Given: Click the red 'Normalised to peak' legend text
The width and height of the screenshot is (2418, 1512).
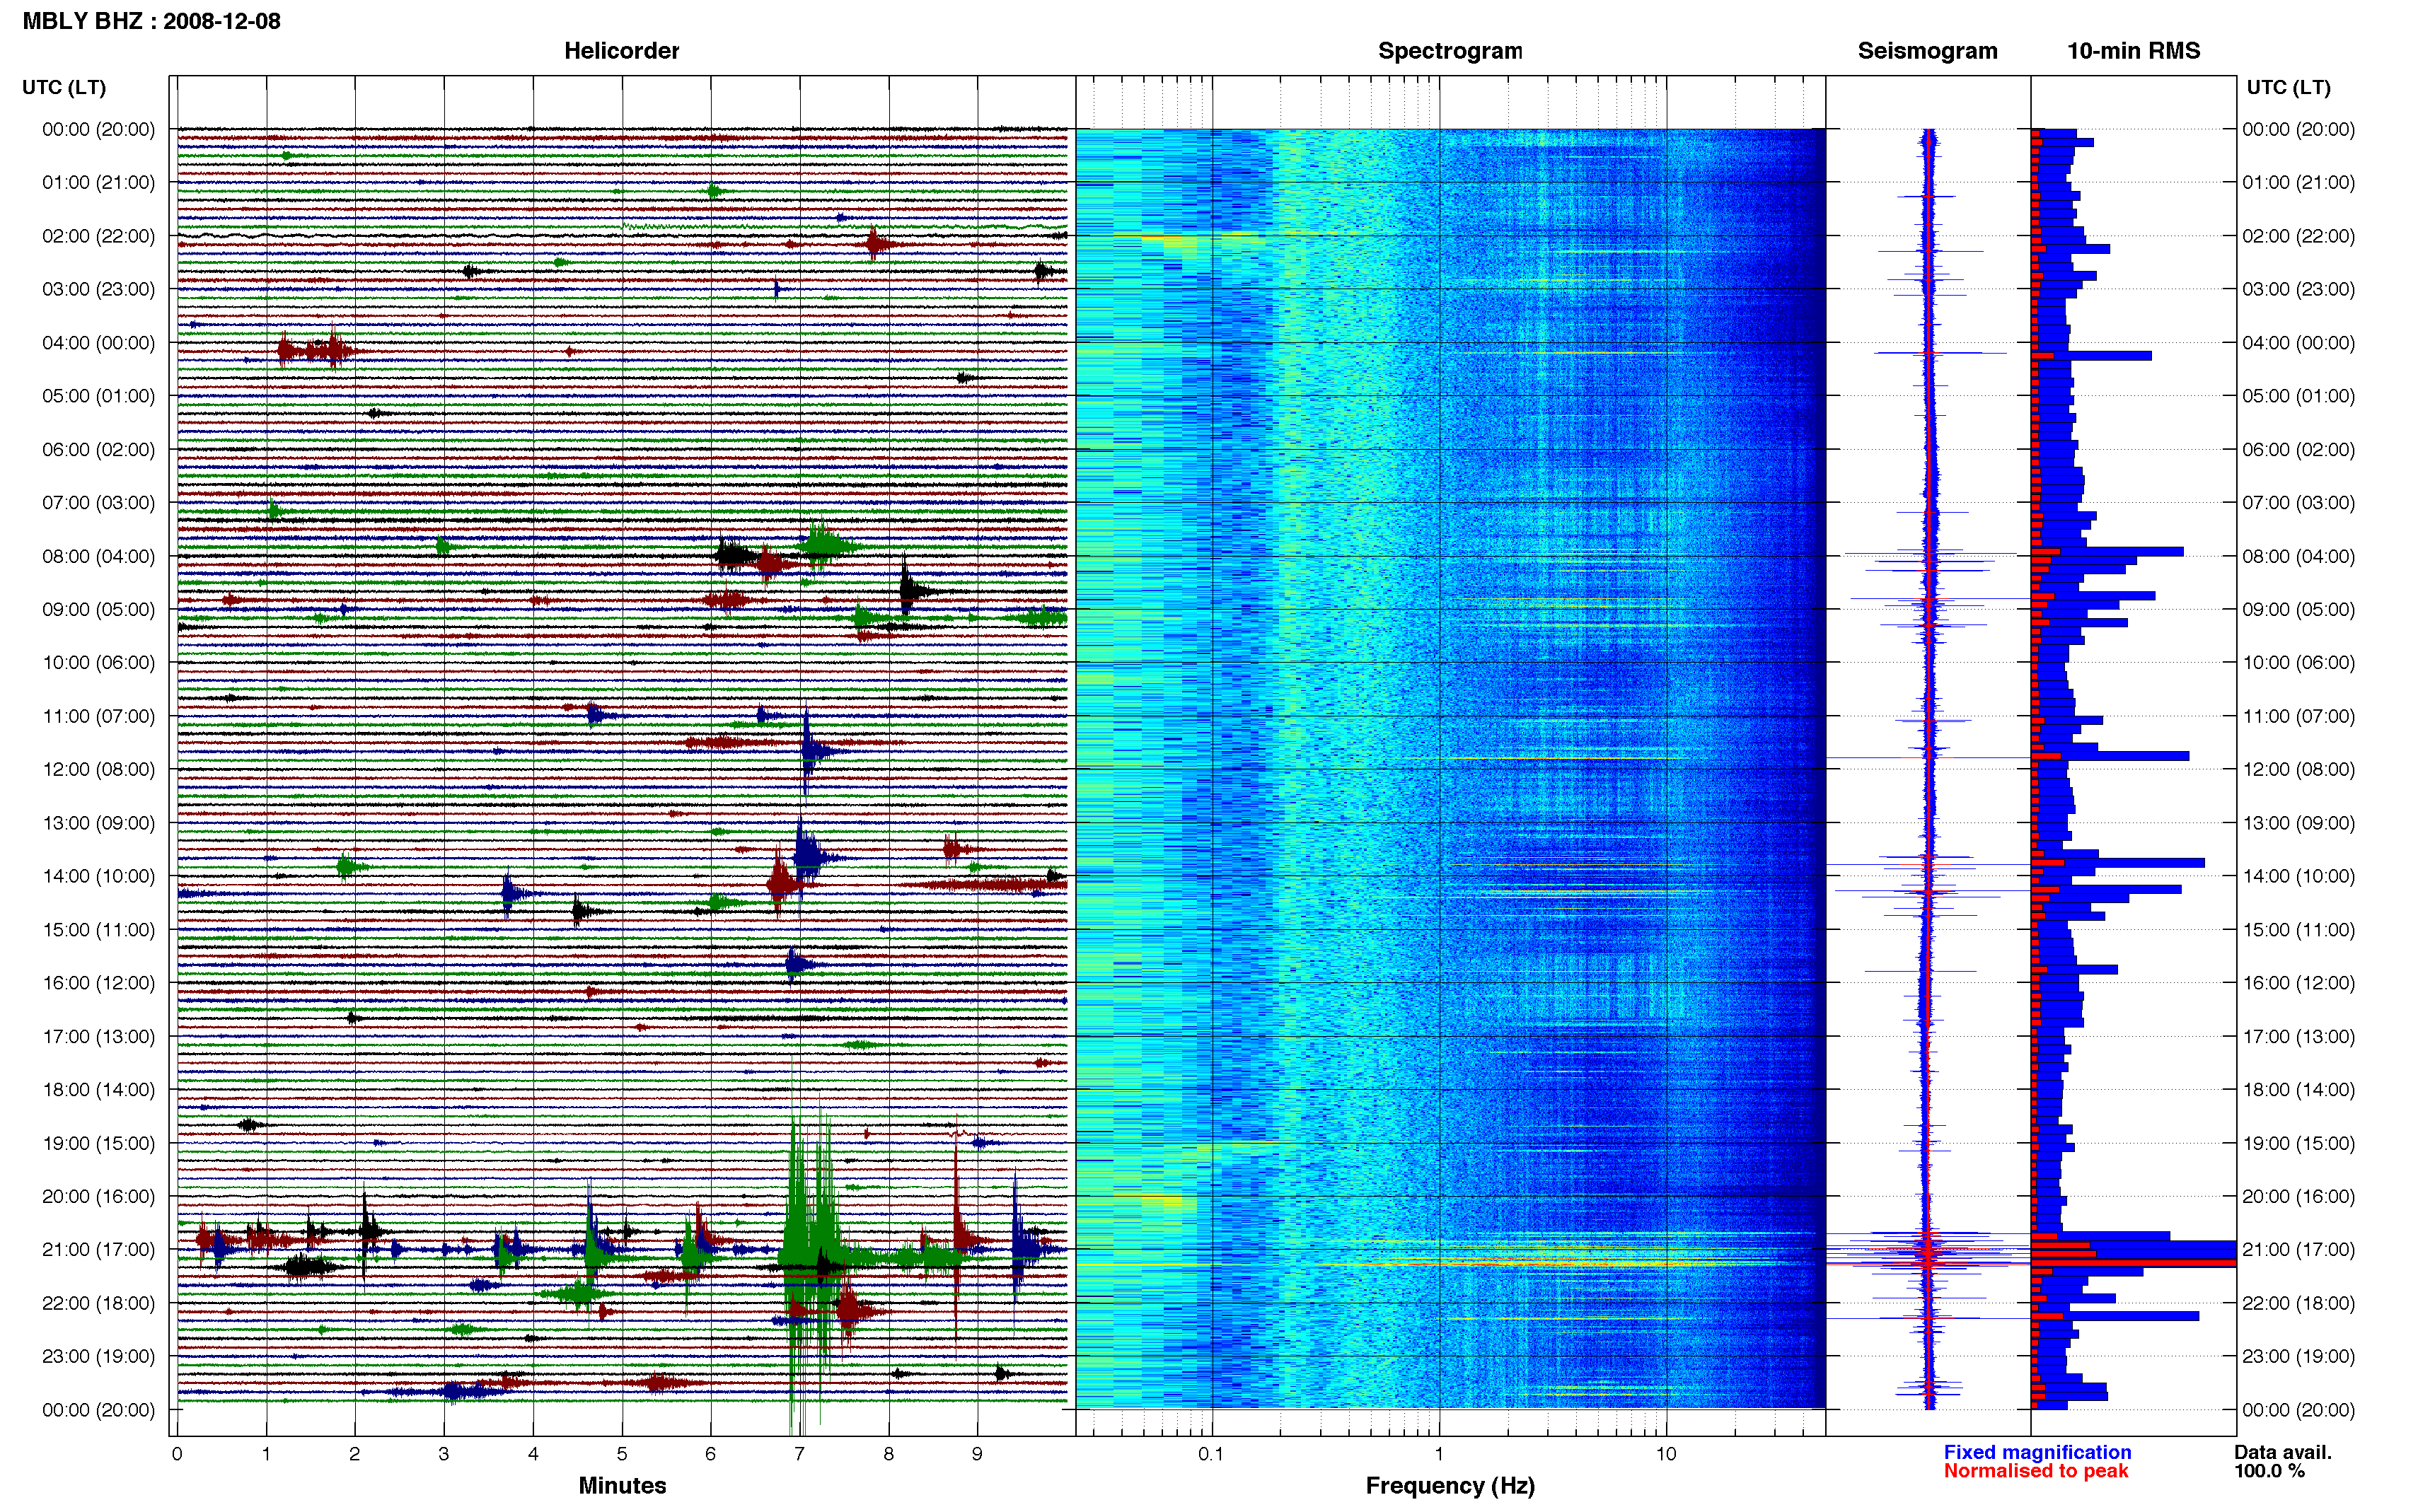Looking at the screenshot, I should coord(2035,1471).
